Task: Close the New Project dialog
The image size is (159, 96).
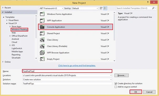Action: (154, 2)
